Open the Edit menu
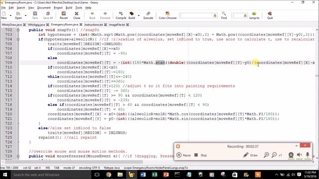This screenshot has width=319, height=179. point(11,8)
